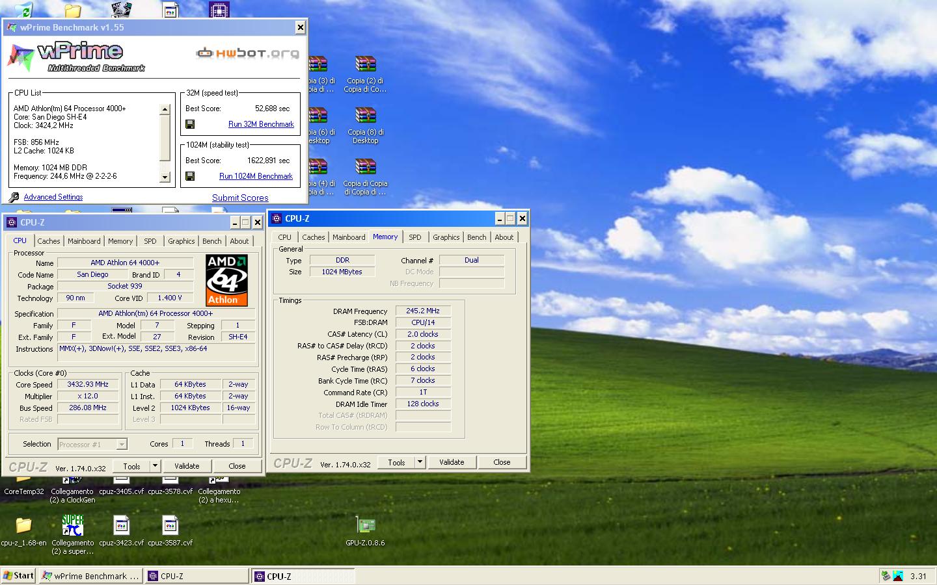Open Copia (2) di Copia archive icon

tap(366, 64)
